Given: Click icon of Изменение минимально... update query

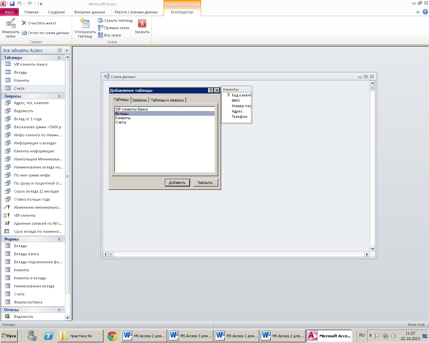Looking at the screenshot, I should [x=7, y=207].
